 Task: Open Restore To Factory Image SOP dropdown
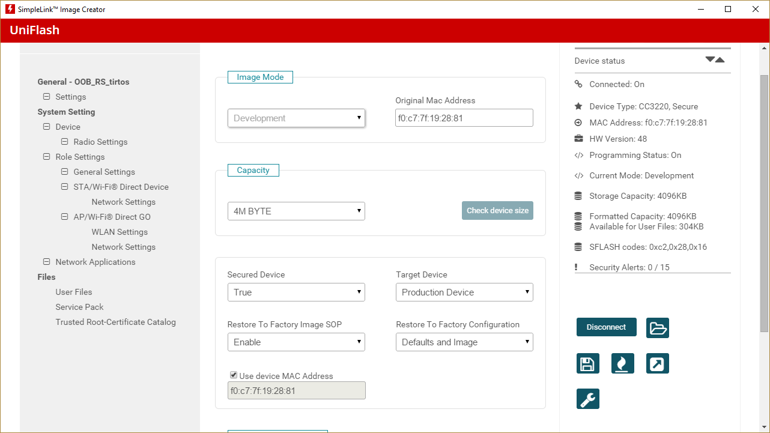(x=296, y=342)
